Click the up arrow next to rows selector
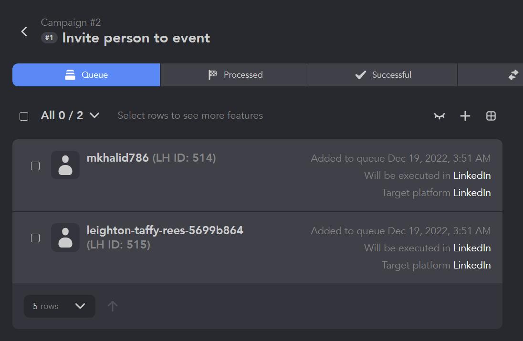Screen dimensions: 523x341 (x=113, y=306)
